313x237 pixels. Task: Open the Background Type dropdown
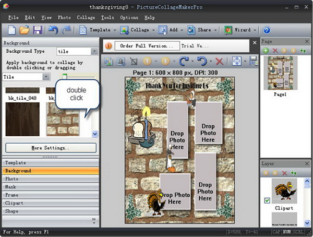click(x=94, y=52)
